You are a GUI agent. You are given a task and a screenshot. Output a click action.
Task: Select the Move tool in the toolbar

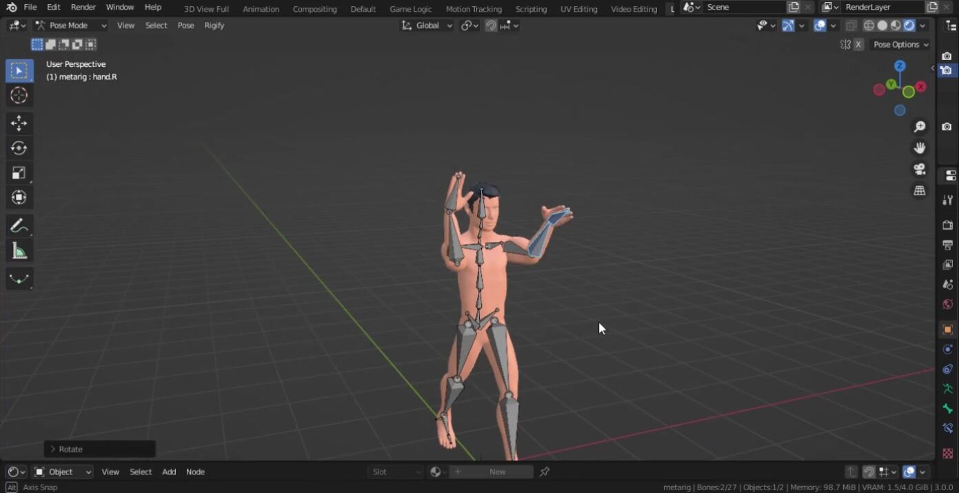(x=19, y=123)
